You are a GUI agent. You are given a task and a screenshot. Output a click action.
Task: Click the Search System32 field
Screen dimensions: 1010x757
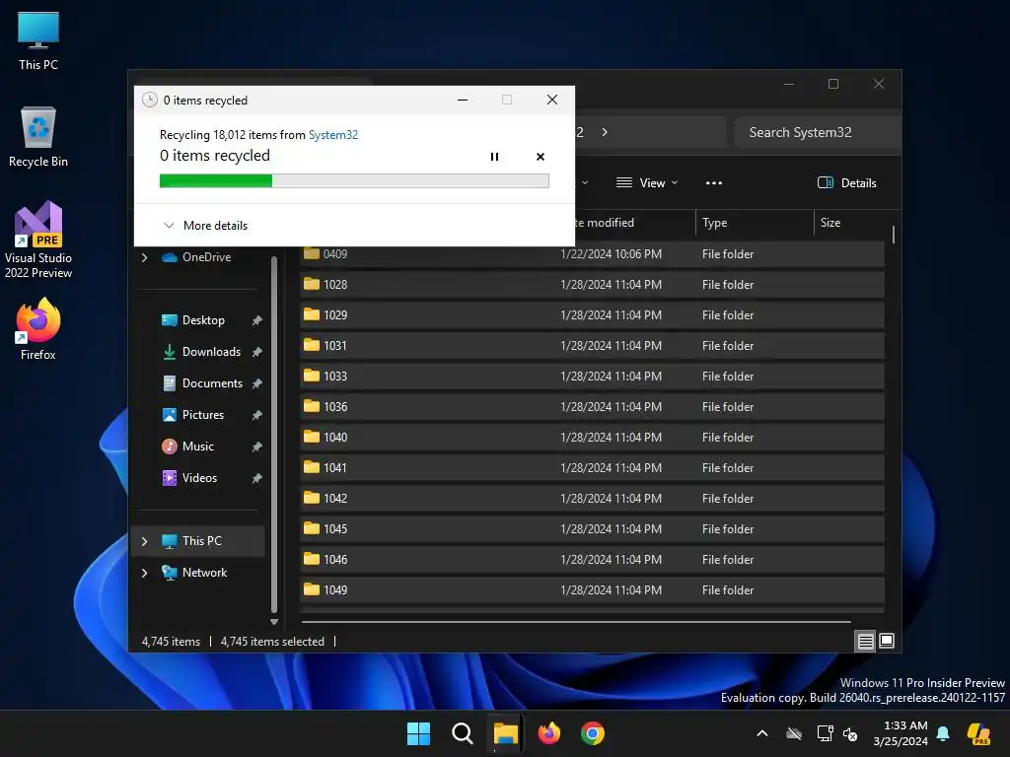(x=817, y=132)
